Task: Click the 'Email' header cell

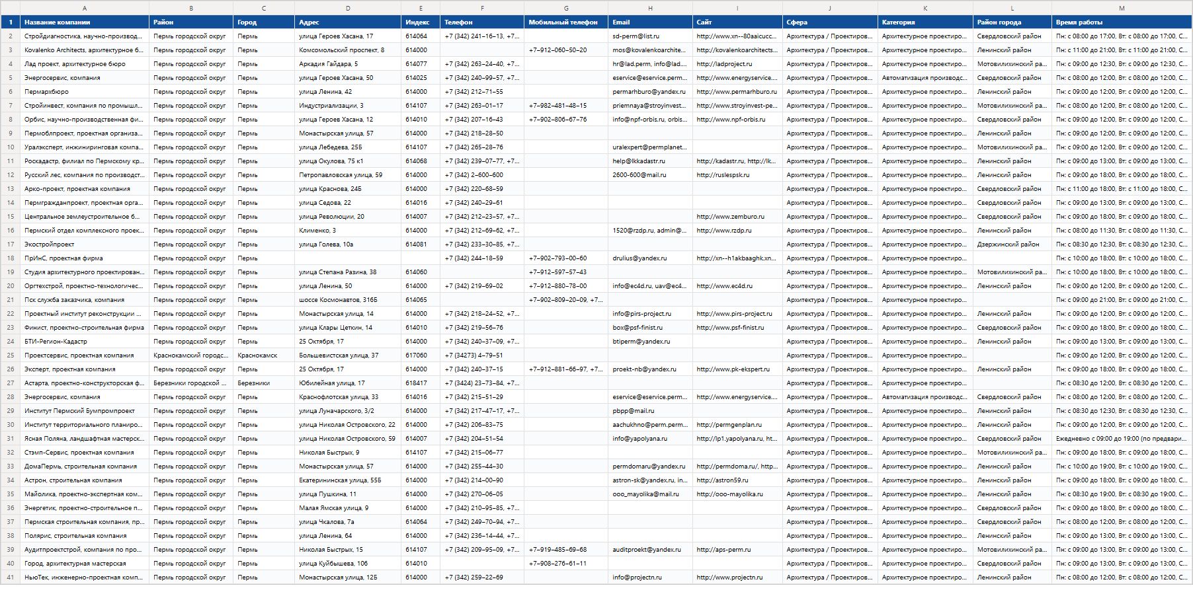Action: pyautogui.click(x=650, y=22)
